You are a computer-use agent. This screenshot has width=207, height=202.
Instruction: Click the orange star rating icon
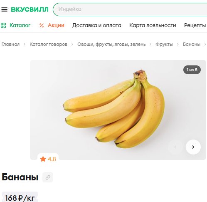pos(43,159)
